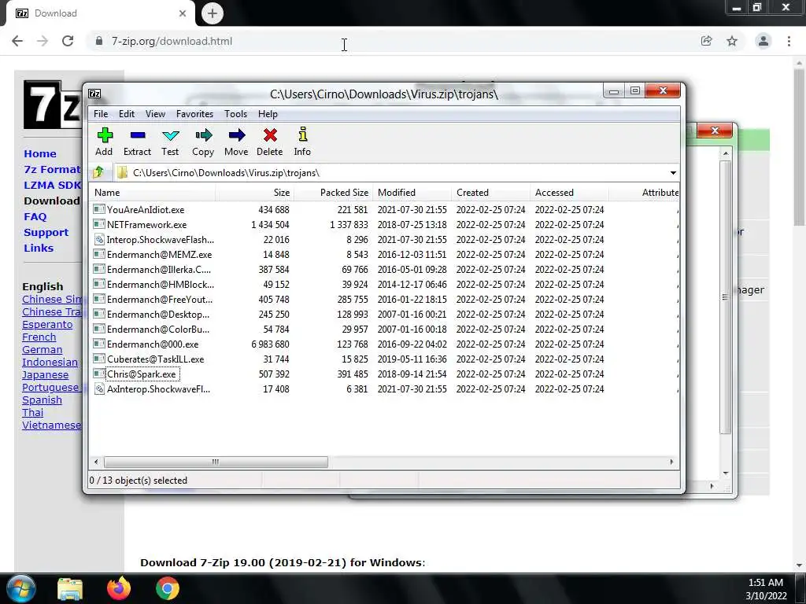Click right arrow of horizontal scrollbar
The height and width of the screenshot is (604, 806).
(672, 462)
